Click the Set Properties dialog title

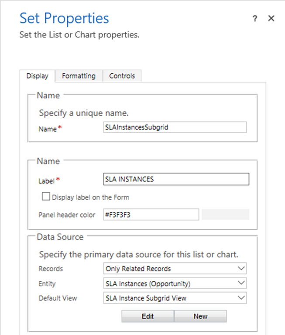point(64,18)
